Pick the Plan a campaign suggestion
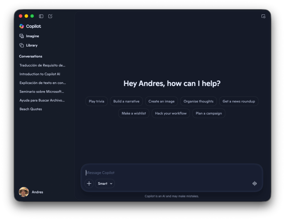The height and width of the screenshot is (220, 285). [208, 113]
